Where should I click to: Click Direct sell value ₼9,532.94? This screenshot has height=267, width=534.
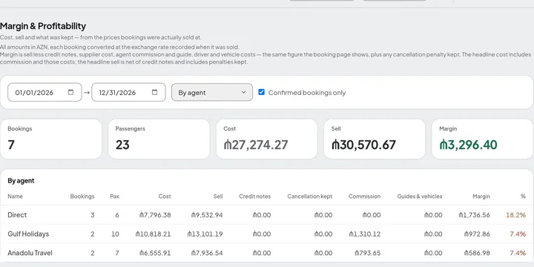point(207,215)
